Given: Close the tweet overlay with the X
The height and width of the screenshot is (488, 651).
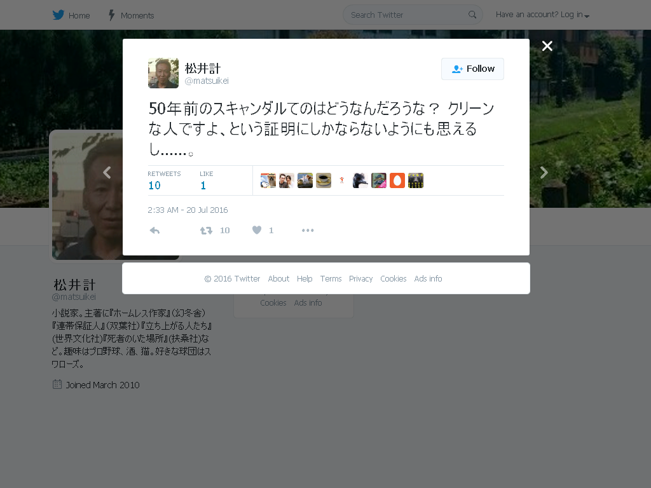Looking at the screenshot, I should click(x=547, y=46).
